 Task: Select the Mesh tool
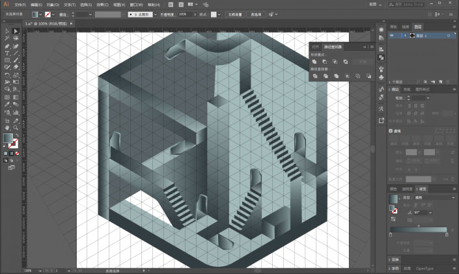pos(7,97)
